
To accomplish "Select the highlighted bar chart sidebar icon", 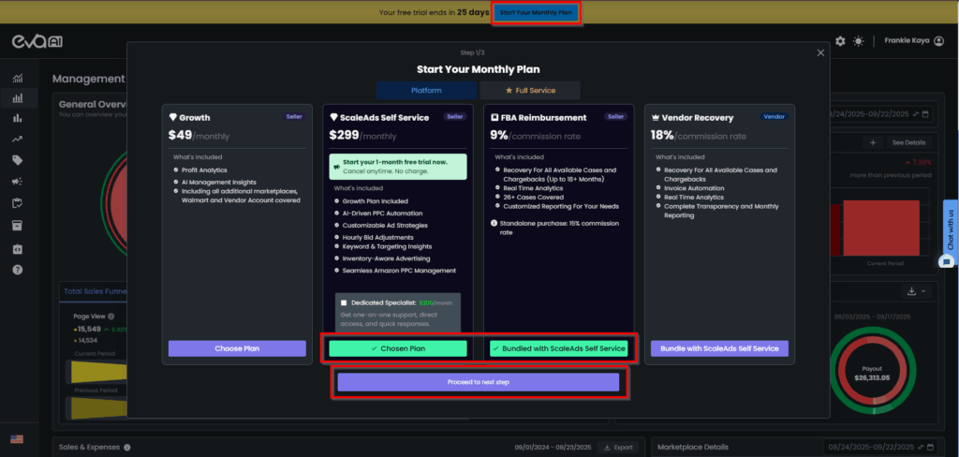I will [x=18, y=98].
